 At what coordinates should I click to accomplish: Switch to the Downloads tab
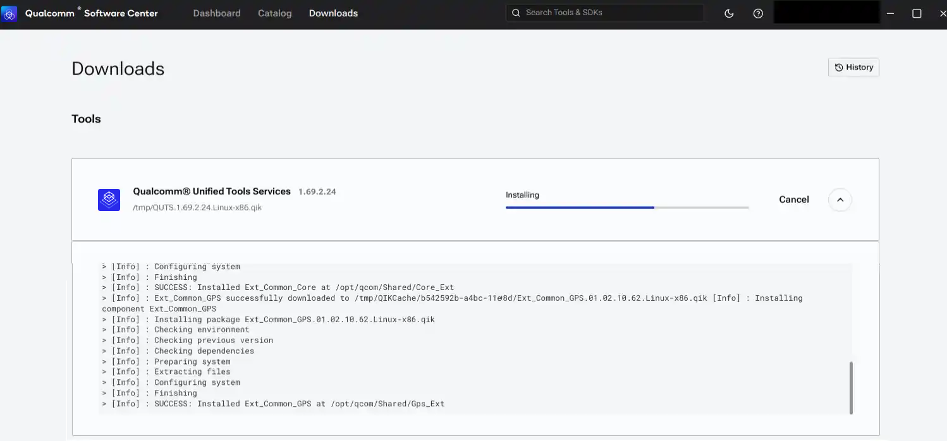click(x=333, y=13)
